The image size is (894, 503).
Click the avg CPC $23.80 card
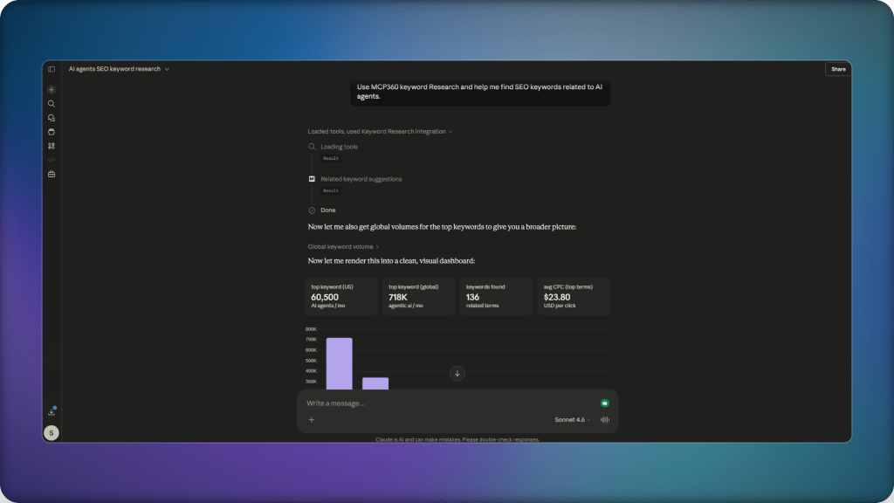[x=574, y=296]
